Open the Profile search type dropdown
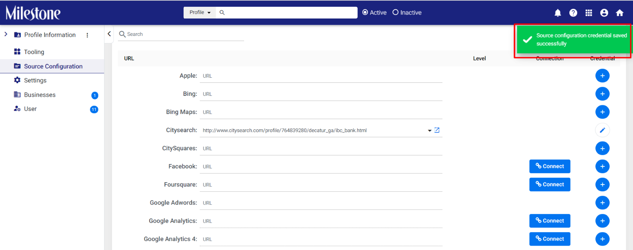 [x=200, y=13]
